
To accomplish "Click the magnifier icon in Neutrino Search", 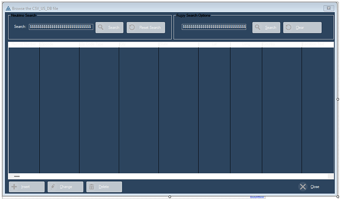I will [101, 28].
